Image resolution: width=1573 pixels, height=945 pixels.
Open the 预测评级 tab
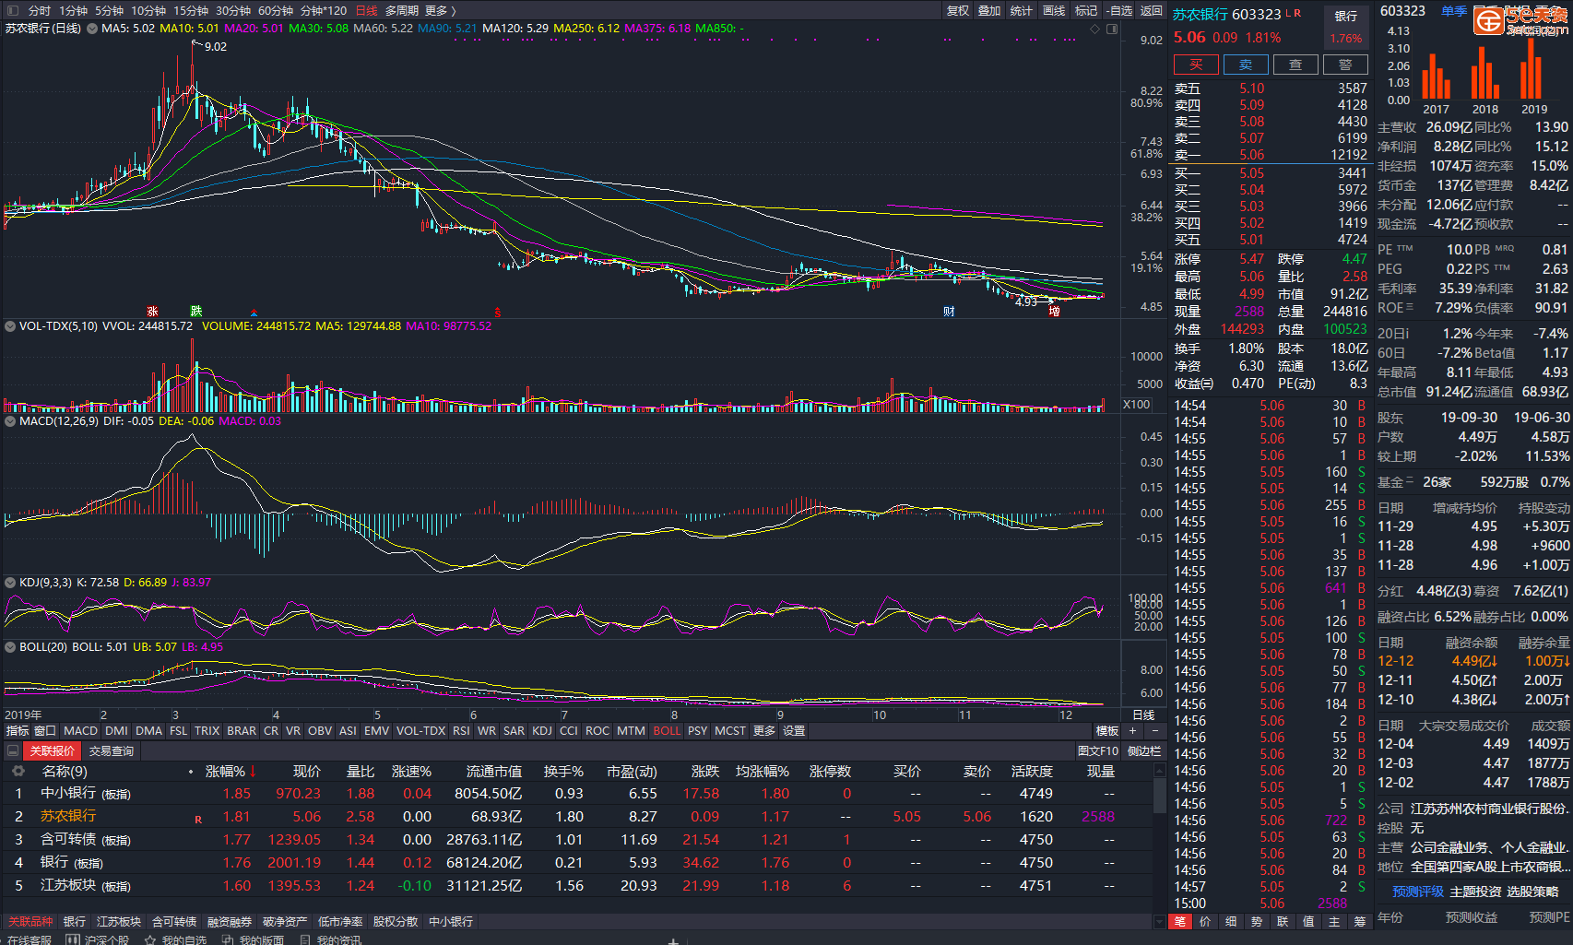[1418, 892]
